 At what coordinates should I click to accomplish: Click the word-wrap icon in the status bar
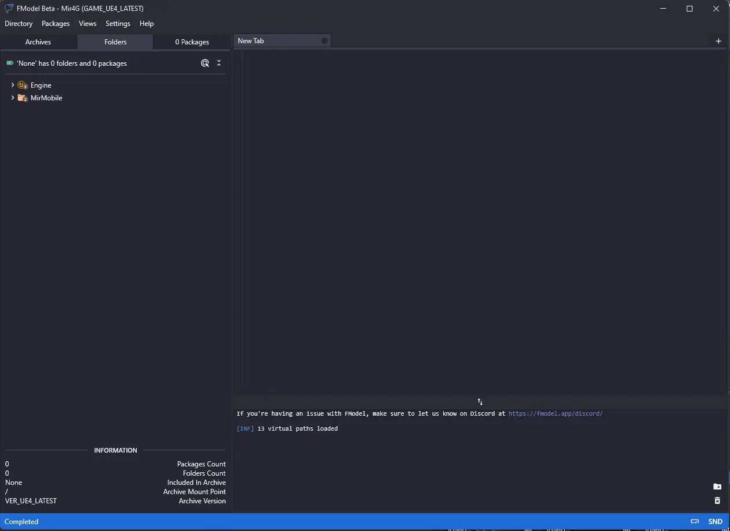(x=695, y=522)
